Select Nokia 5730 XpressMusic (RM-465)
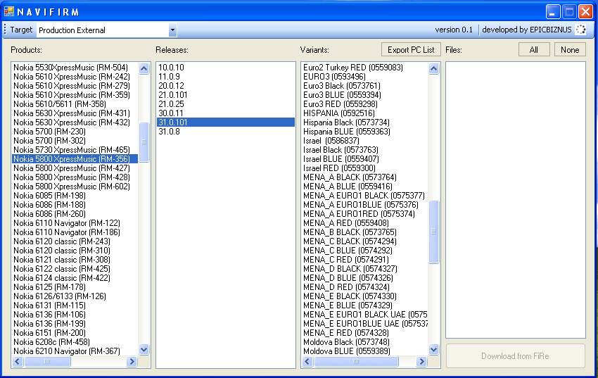 tap(75, 150)
